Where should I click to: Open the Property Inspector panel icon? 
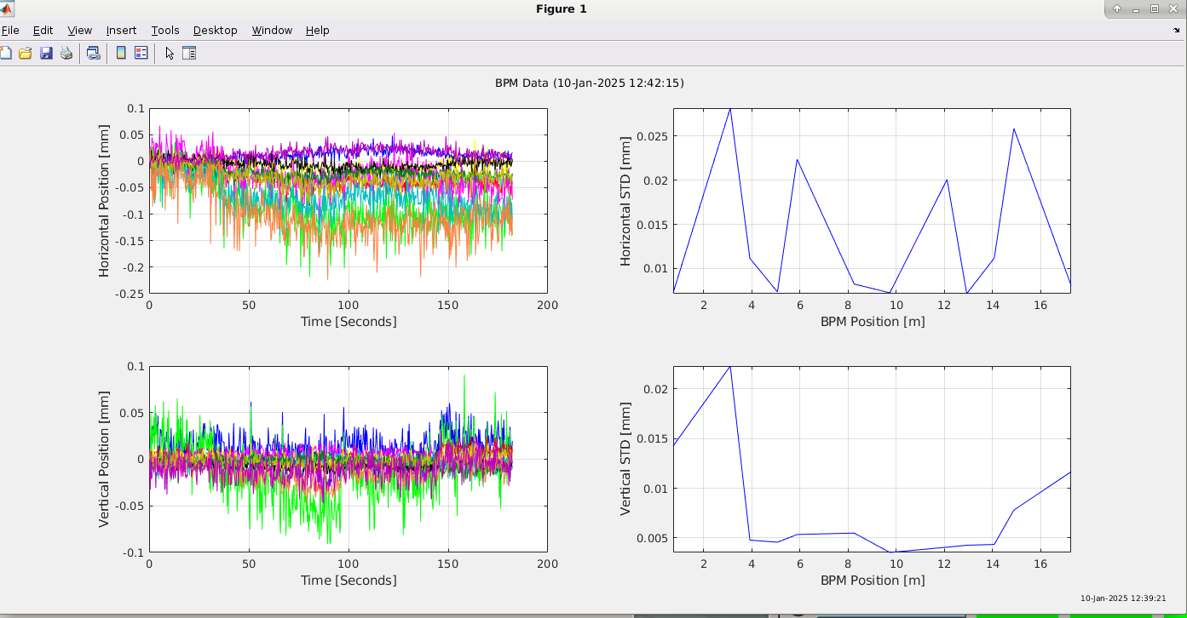click(189, 53)
